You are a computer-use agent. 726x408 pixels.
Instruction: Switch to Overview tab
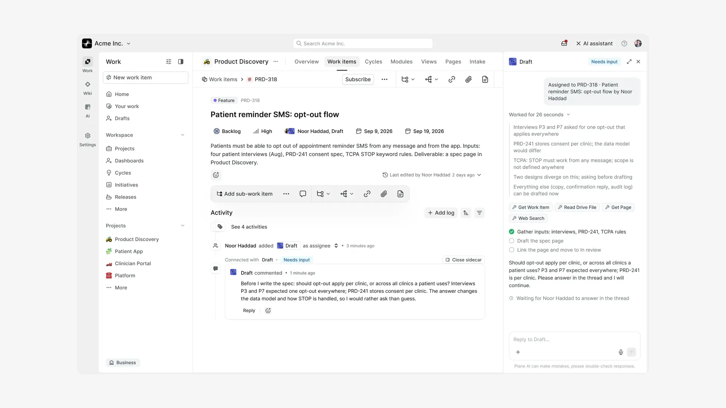pos(306,62)
